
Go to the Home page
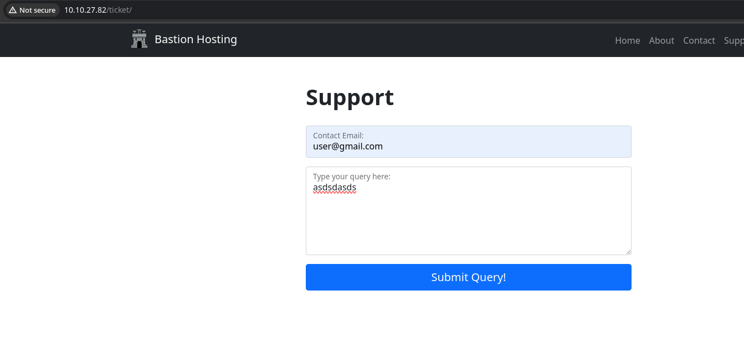click(627, 40)
